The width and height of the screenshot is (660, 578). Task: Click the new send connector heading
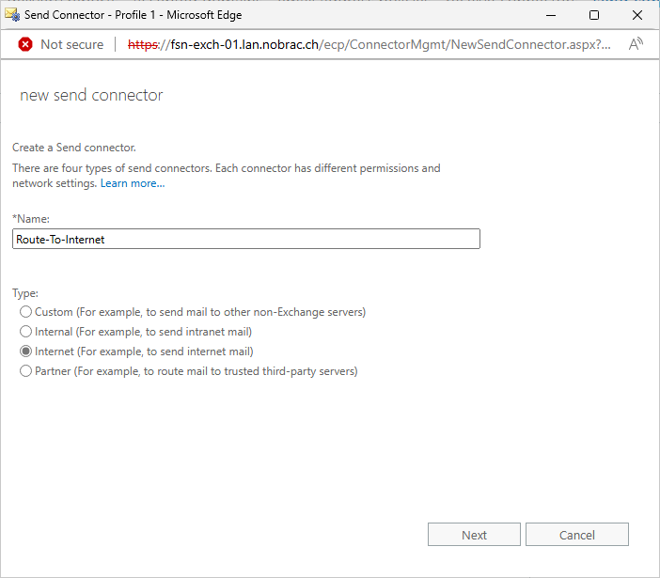(91, 95)
